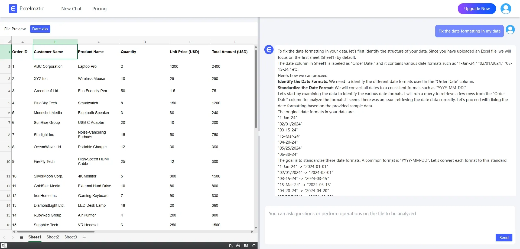The image size is (520, 249).
Task: Go to next sheet with right chevron
Action: [13, 237]
